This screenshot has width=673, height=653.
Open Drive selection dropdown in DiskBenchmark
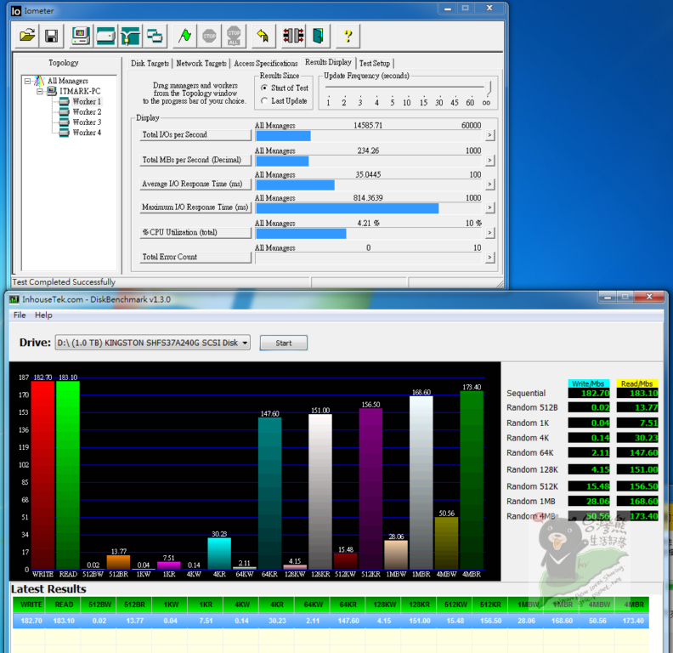152,343
